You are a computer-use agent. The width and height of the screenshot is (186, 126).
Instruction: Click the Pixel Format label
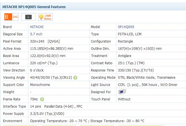(12, 41)
